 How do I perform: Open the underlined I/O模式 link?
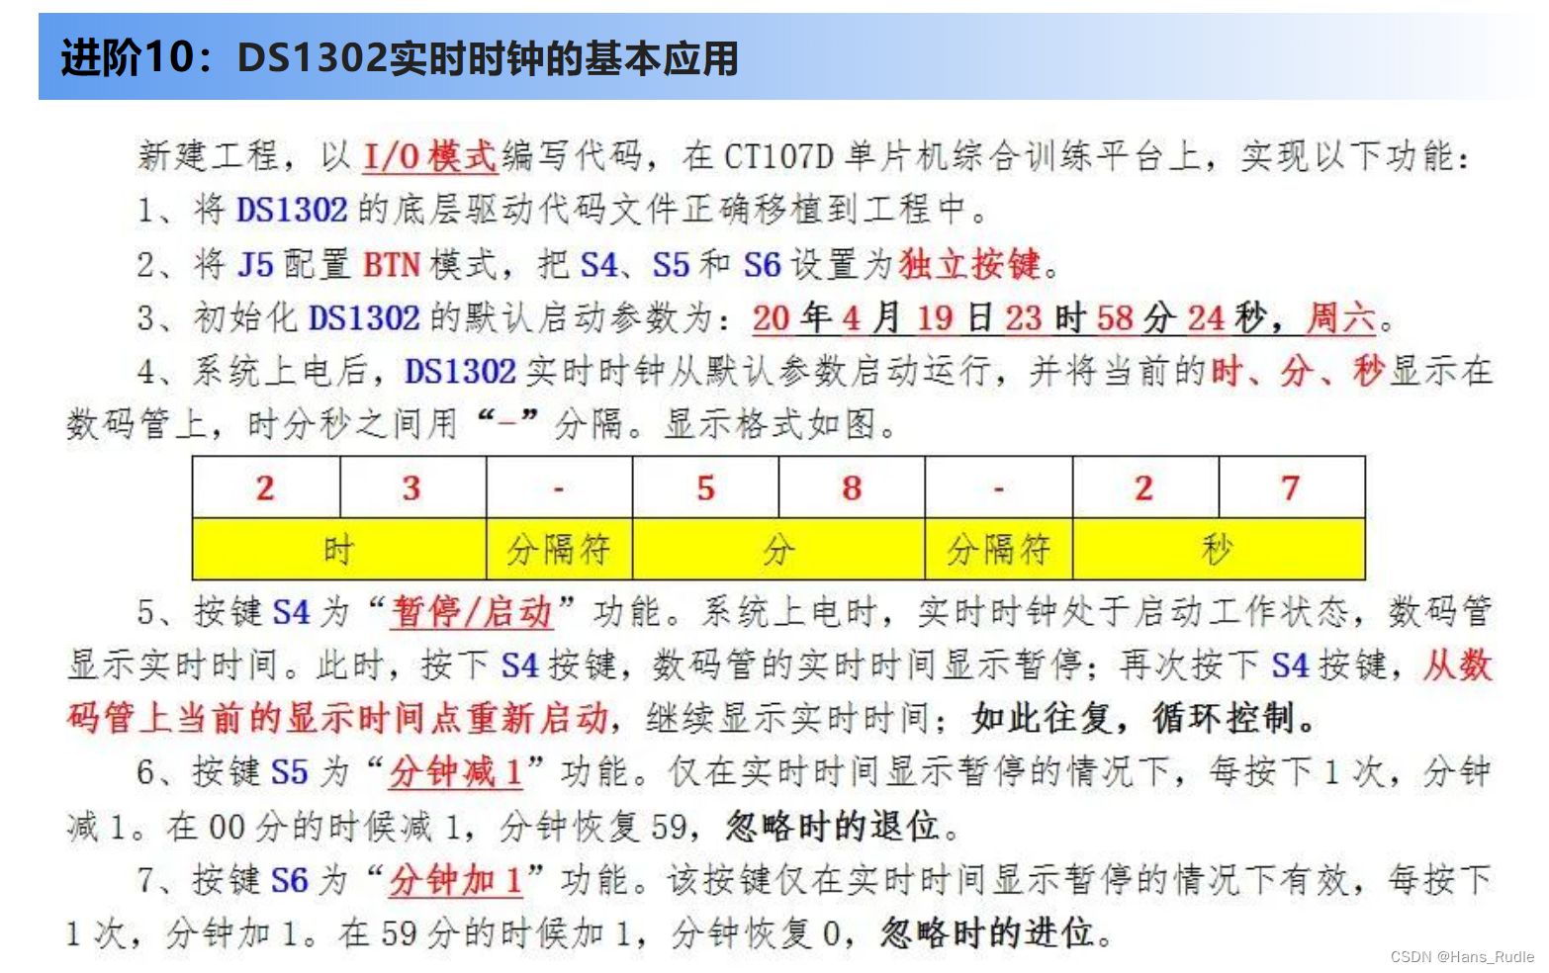point(430,155)
